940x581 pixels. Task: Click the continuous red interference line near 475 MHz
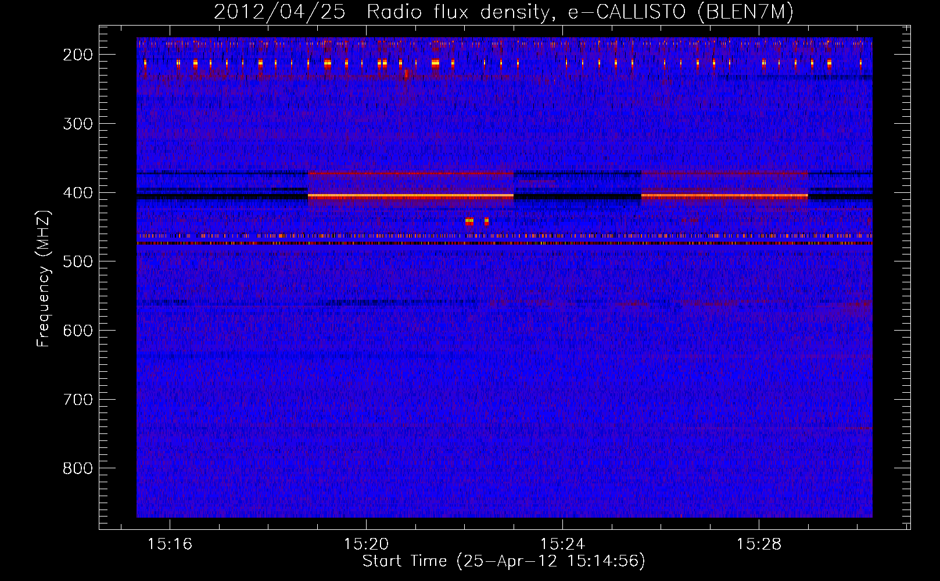coord(504,243)
